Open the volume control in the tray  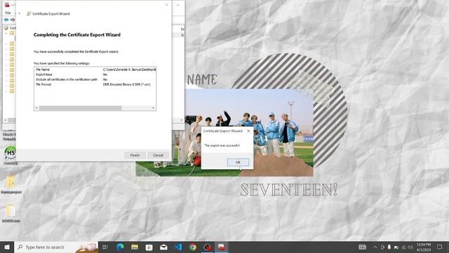(410, 247)
